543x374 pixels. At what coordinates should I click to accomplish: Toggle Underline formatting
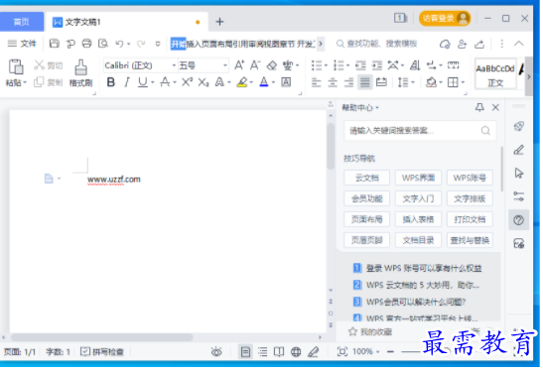(x=143, y=82)
